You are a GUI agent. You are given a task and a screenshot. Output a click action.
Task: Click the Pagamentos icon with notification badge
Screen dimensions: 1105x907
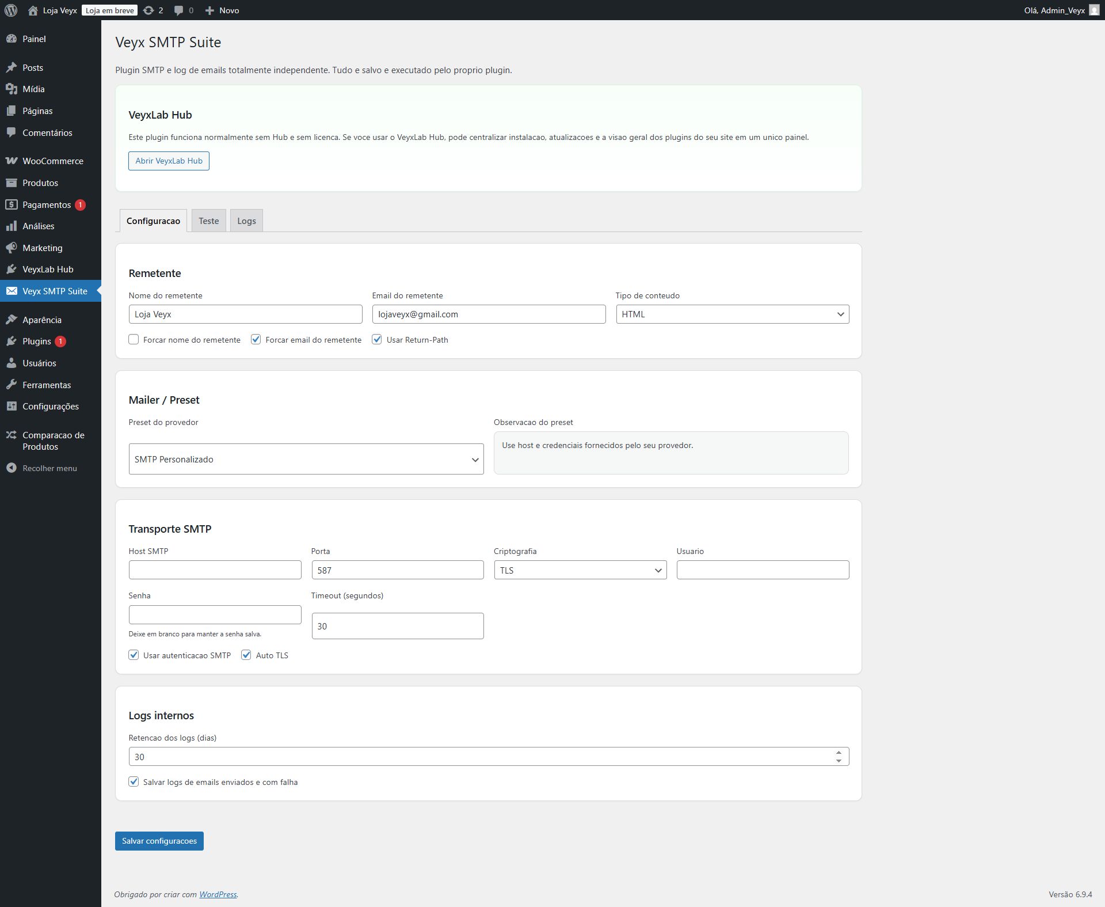tap(12, 204)
